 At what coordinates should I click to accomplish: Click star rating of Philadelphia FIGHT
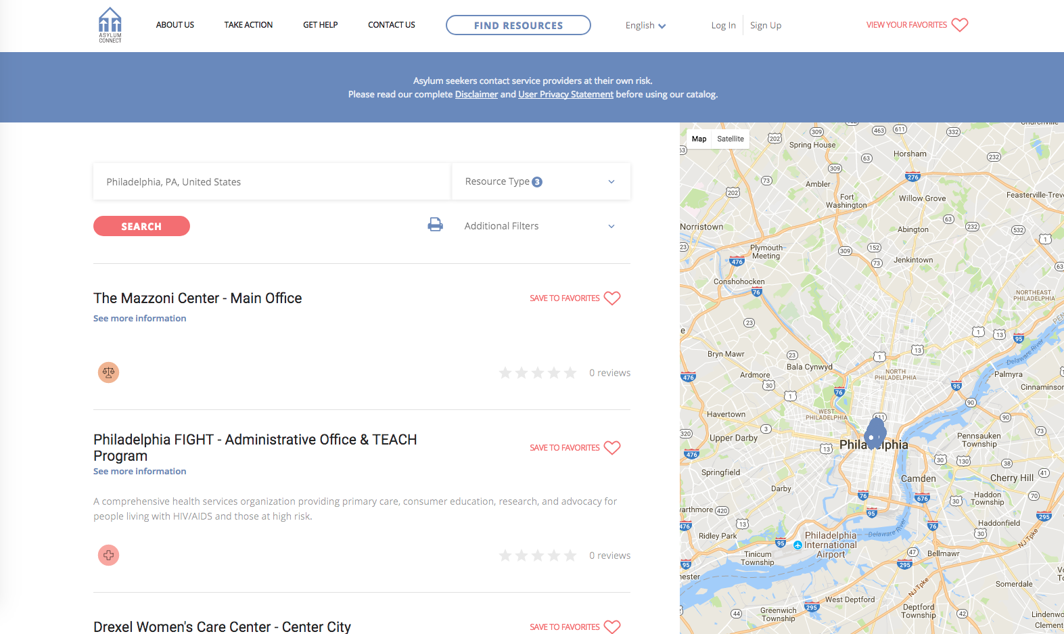[538, 556]
